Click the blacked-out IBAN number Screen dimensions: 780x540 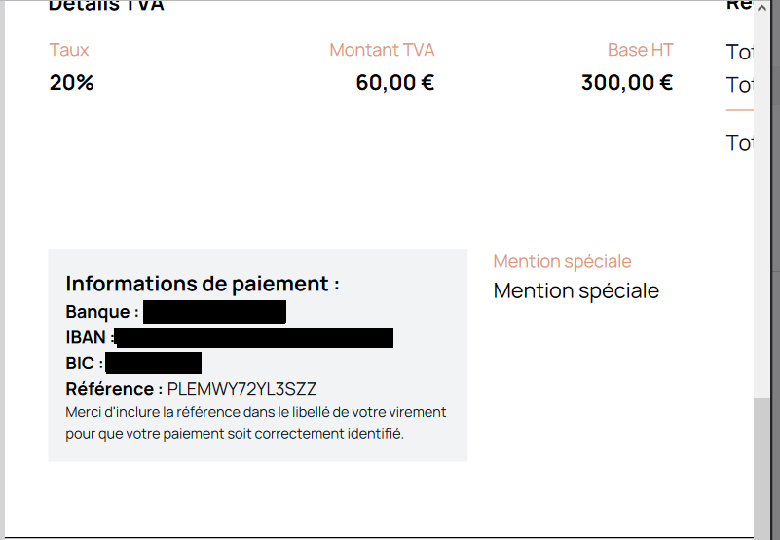[254, 338]
